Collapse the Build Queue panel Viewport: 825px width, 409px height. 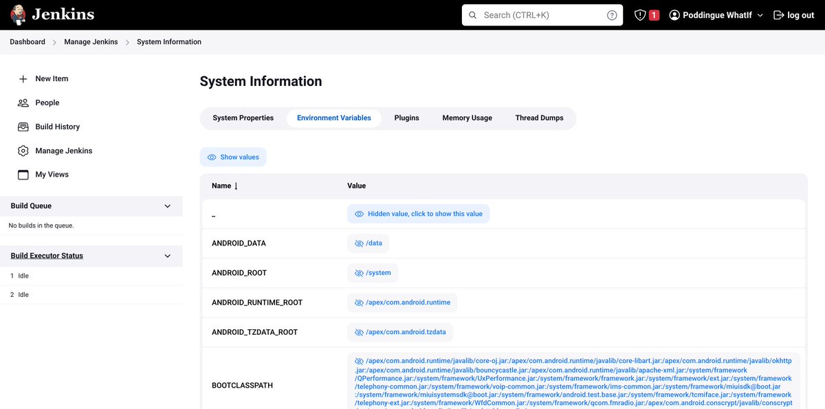tap(167, 206)
